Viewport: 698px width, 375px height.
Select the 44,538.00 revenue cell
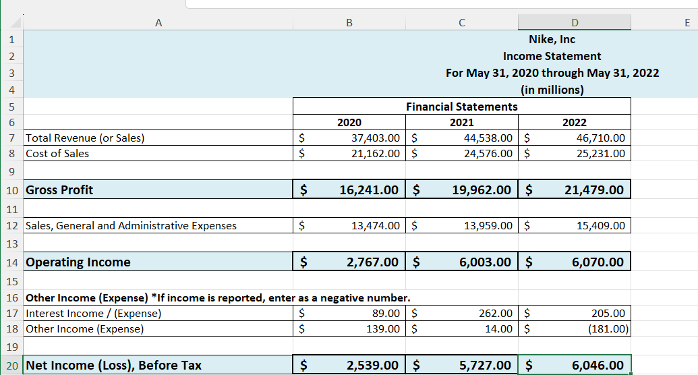(462, 138)
